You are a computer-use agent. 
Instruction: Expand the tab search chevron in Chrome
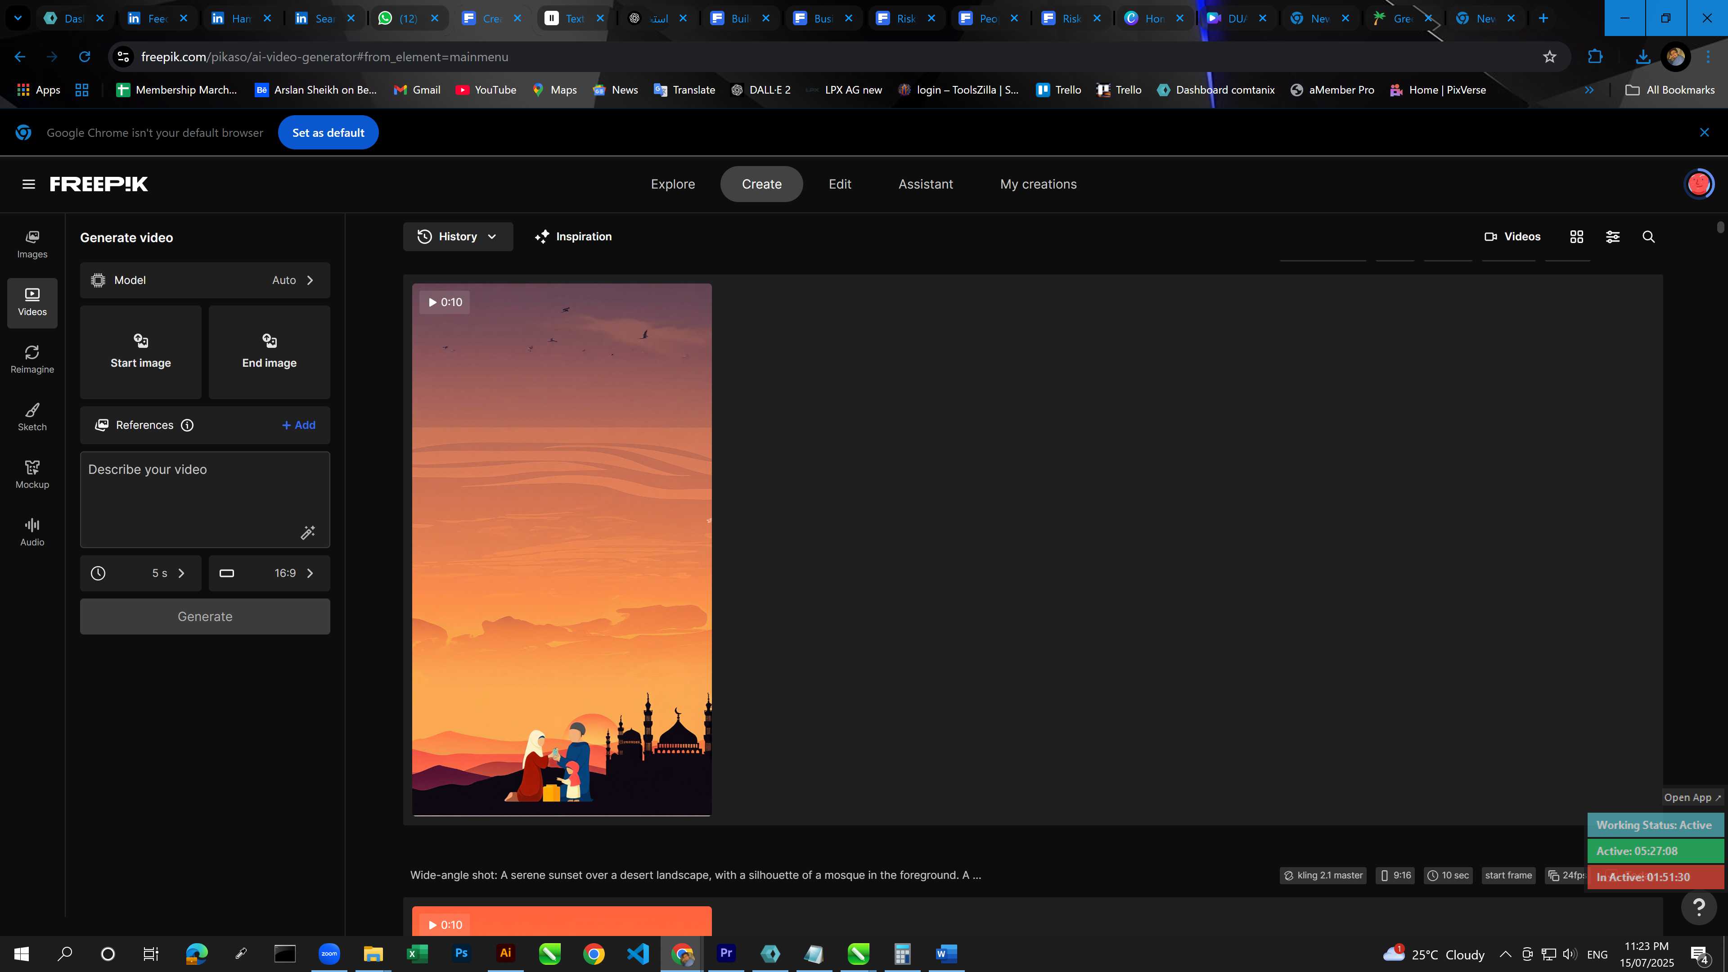click(x=18, y=18)
